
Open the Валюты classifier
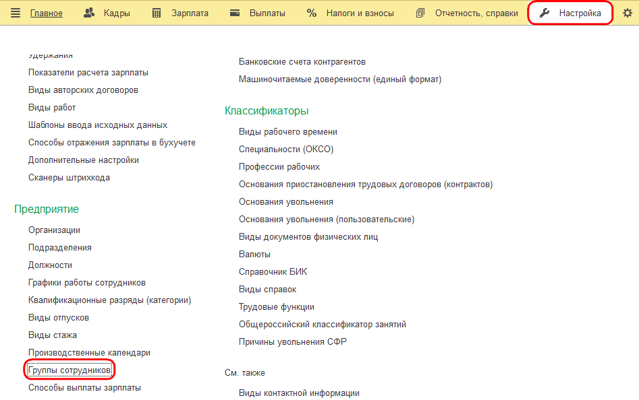tap(254, 254)
